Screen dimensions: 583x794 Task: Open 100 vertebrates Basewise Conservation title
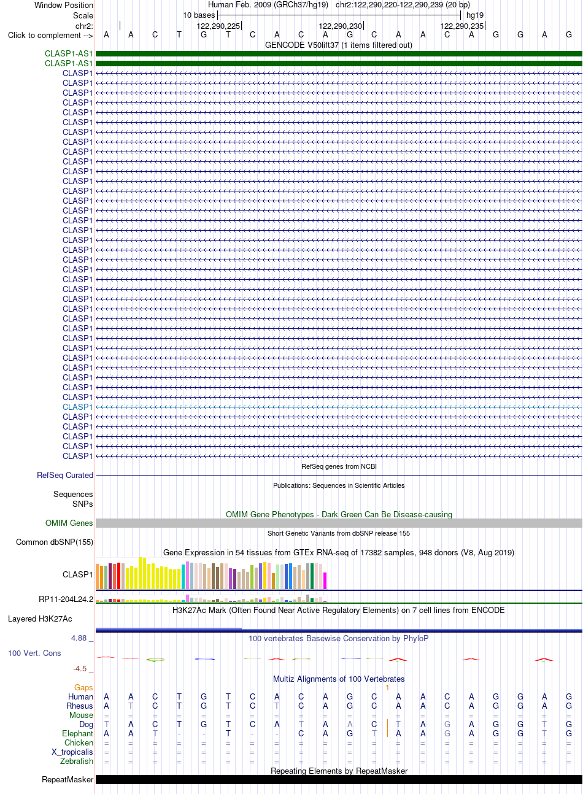tap(339, 639)
